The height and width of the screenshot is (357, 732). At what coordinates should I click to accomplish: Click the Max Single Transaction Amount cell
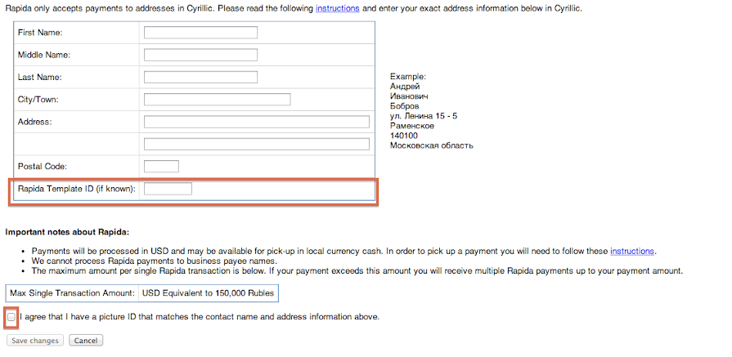72,292
